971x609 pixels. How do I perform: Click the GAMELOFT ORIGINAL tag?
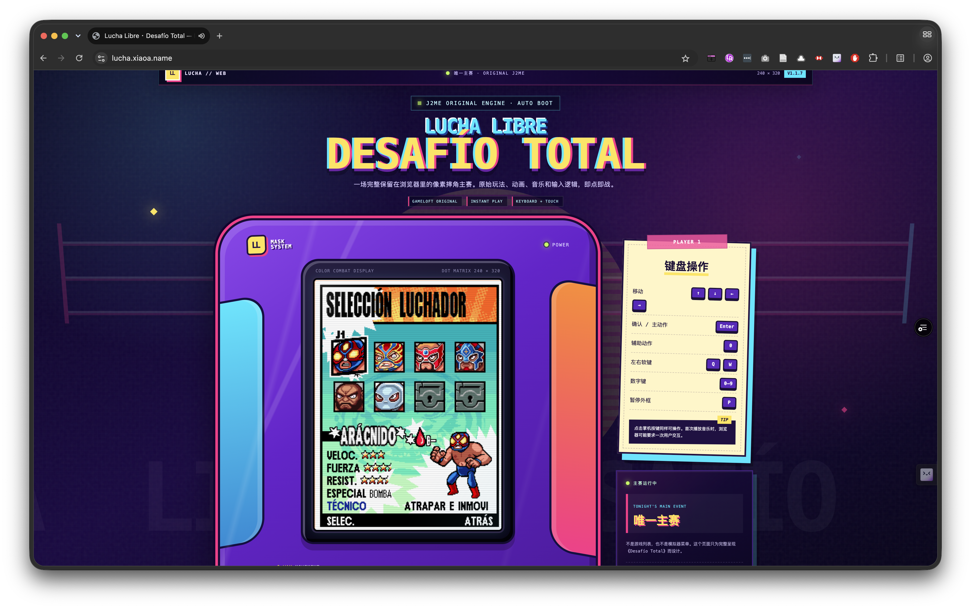point(435,201)
